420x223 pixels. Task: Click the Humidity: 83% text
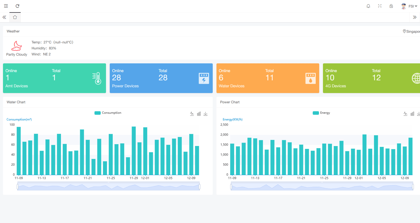(x=44, y=48)
